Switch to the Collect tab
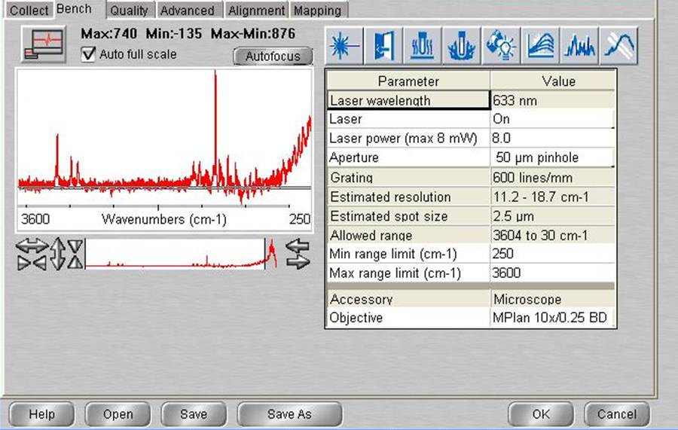The height and width of the screenshot is (430, 678). pyautogui.click(x=29, y=11)
